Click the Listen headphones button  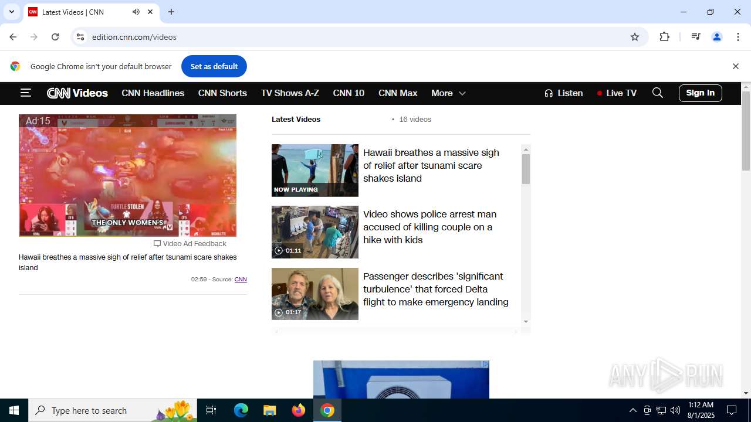[x=563, y=93]
